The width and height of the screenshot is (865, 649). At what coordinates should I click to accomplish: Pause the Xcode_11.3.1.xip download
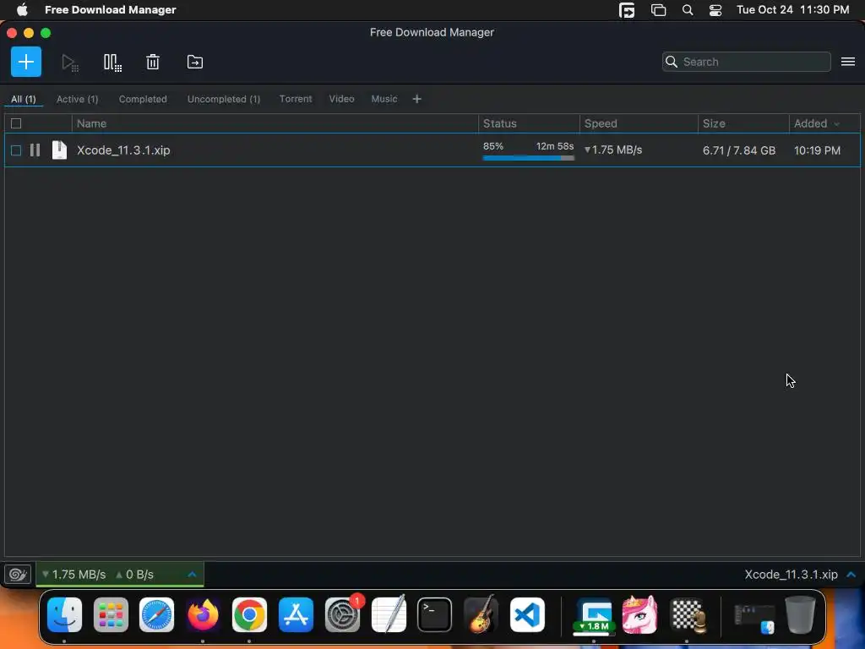(x=35, y=150)
